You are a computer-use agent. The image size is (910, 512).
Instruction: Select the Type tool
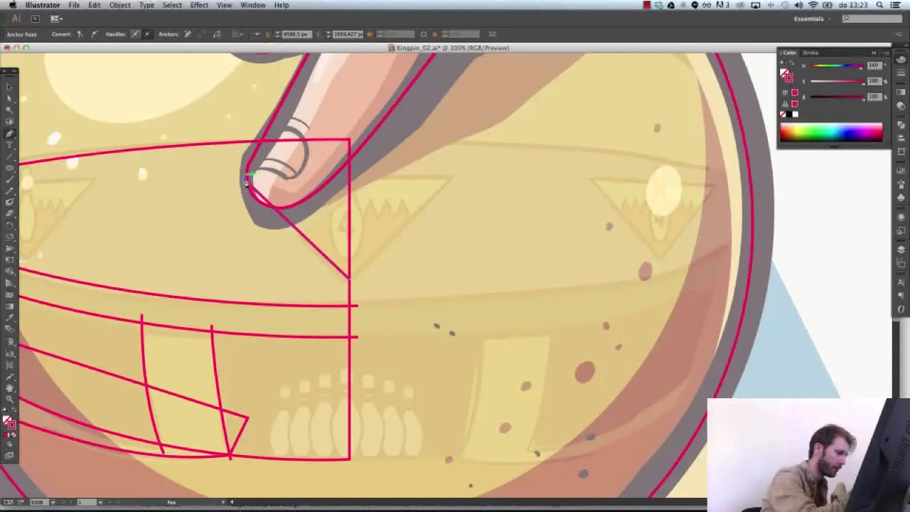pyautogui.click(x=10, y=145)
